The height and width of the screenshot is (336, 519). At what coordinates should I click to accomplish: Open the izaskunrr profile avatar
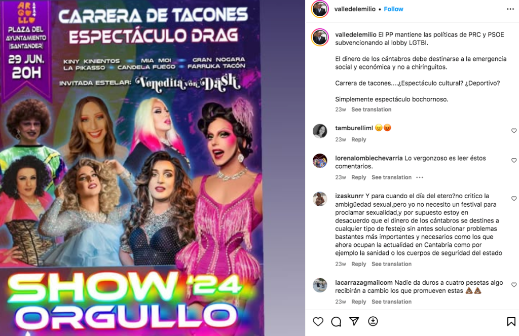point(320,199)
